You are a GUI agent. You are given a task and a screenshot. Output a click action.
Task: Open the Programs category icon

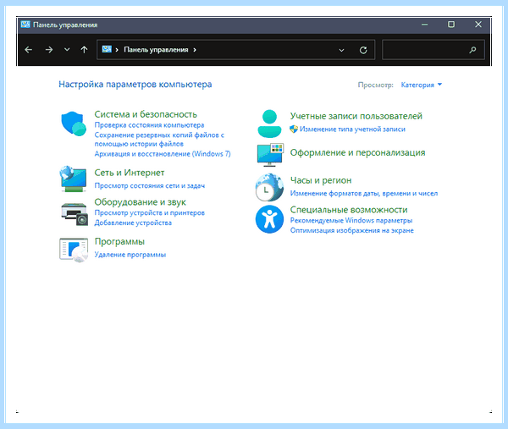pos(74,250)
